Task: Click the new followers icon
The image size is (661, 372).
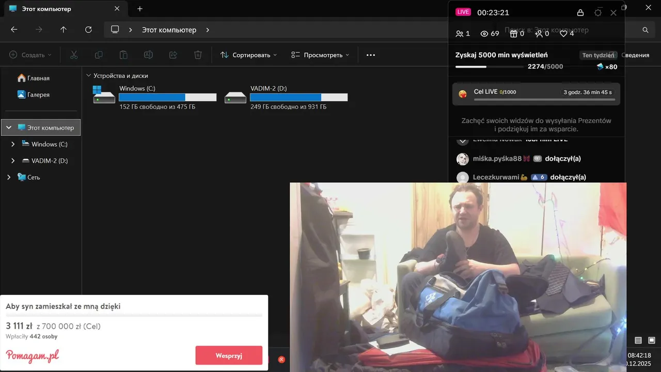Action: click(x=539, y=34)
